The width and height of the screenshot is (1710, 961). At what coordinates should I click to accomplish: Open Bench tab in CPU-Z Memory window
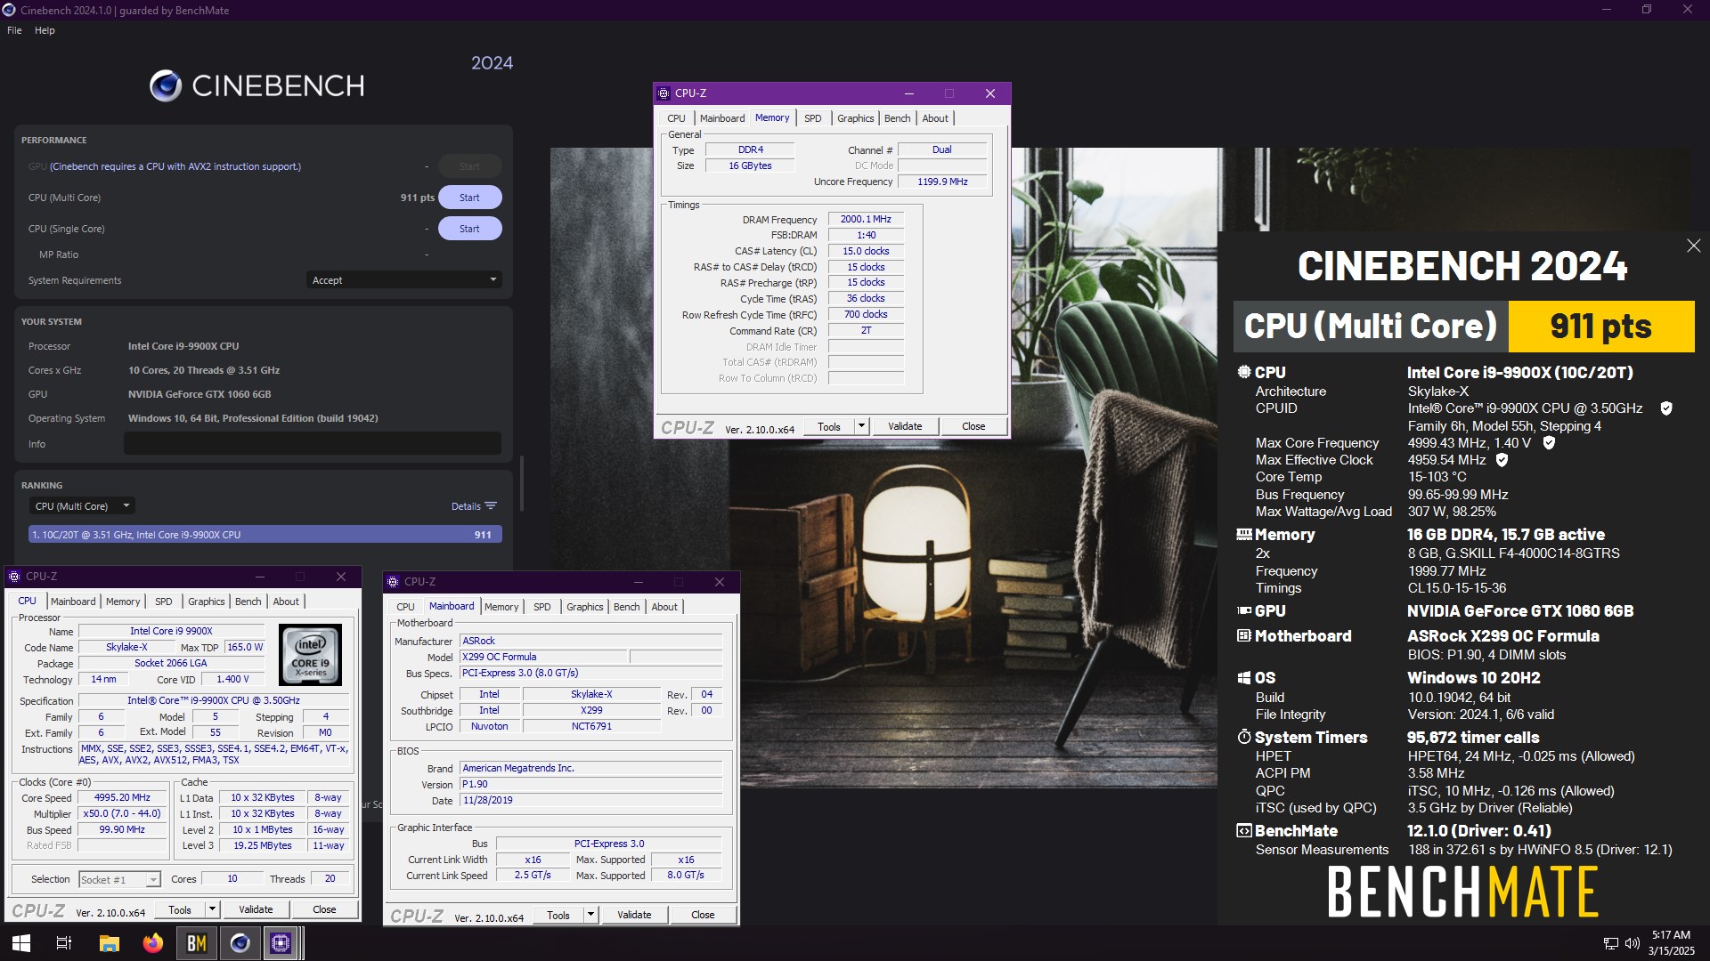point(897,118)
